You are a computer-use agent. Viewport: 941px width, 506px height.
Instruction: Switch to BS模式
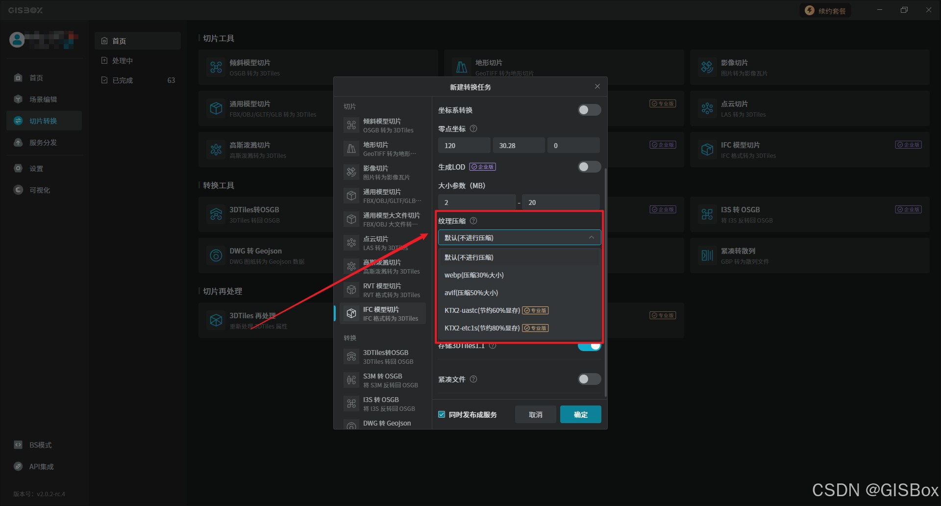(44, 445)
